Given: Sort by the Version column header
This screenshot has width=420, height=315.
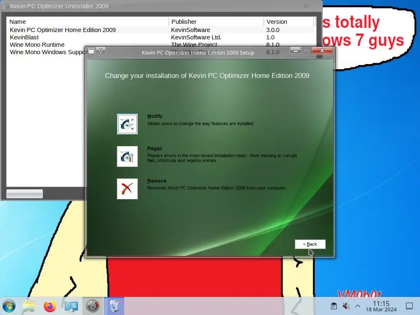Looking at the screenshot, I should pyautogui.click(x=289, y=22).
